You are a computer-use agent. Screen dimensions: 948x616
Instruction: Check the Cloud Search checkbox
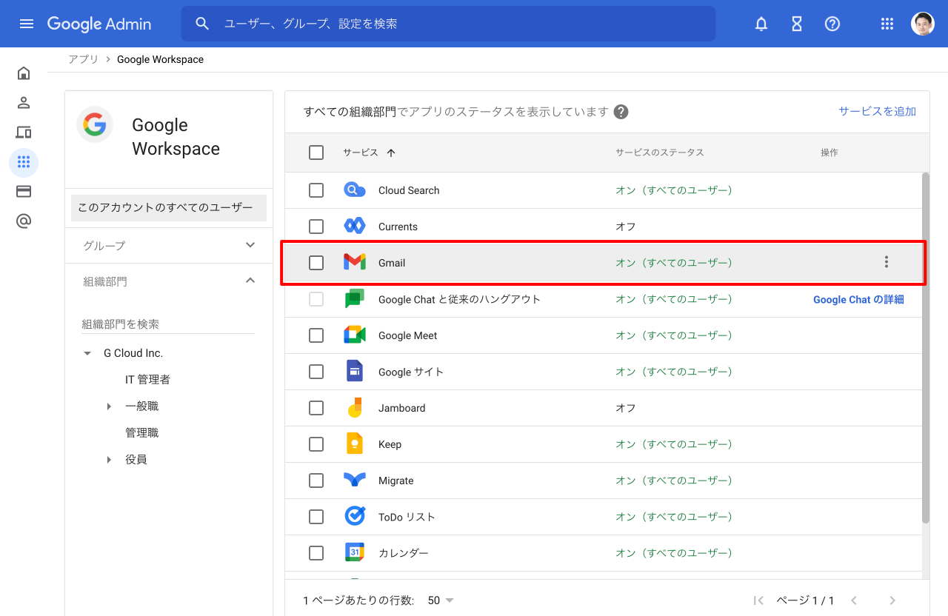[316, 190]
